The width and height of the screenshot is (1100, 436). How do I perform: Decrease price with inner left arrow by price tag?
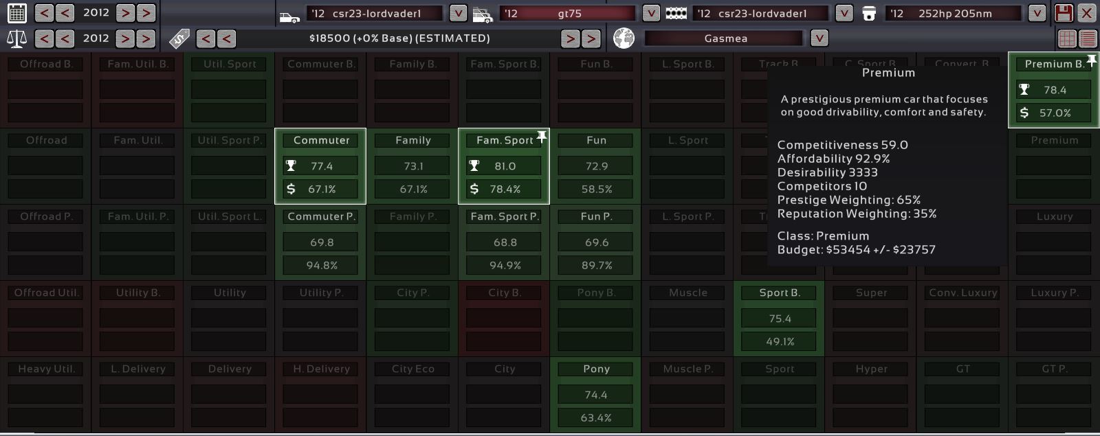226,38
